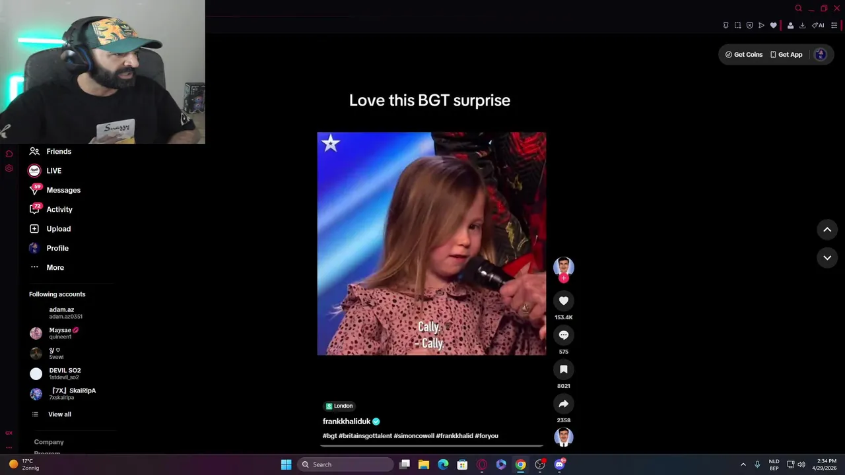Open the profile avatar menu in header
The width and height of the screenshot is (845, 475).
821,55
